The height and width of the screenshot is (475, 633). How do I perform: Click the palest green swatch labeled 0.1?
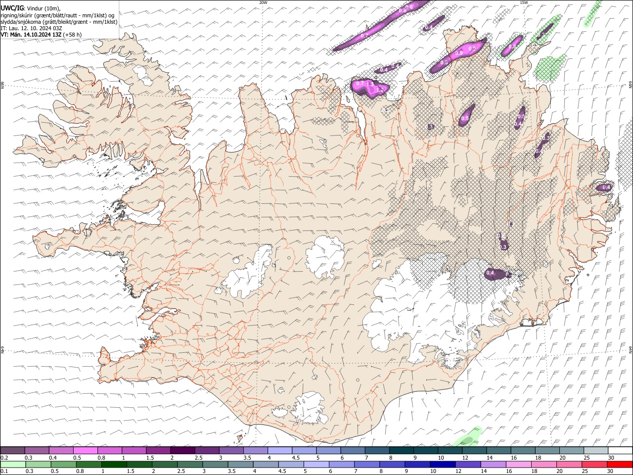pyautogui.click(x=13, y=464)
